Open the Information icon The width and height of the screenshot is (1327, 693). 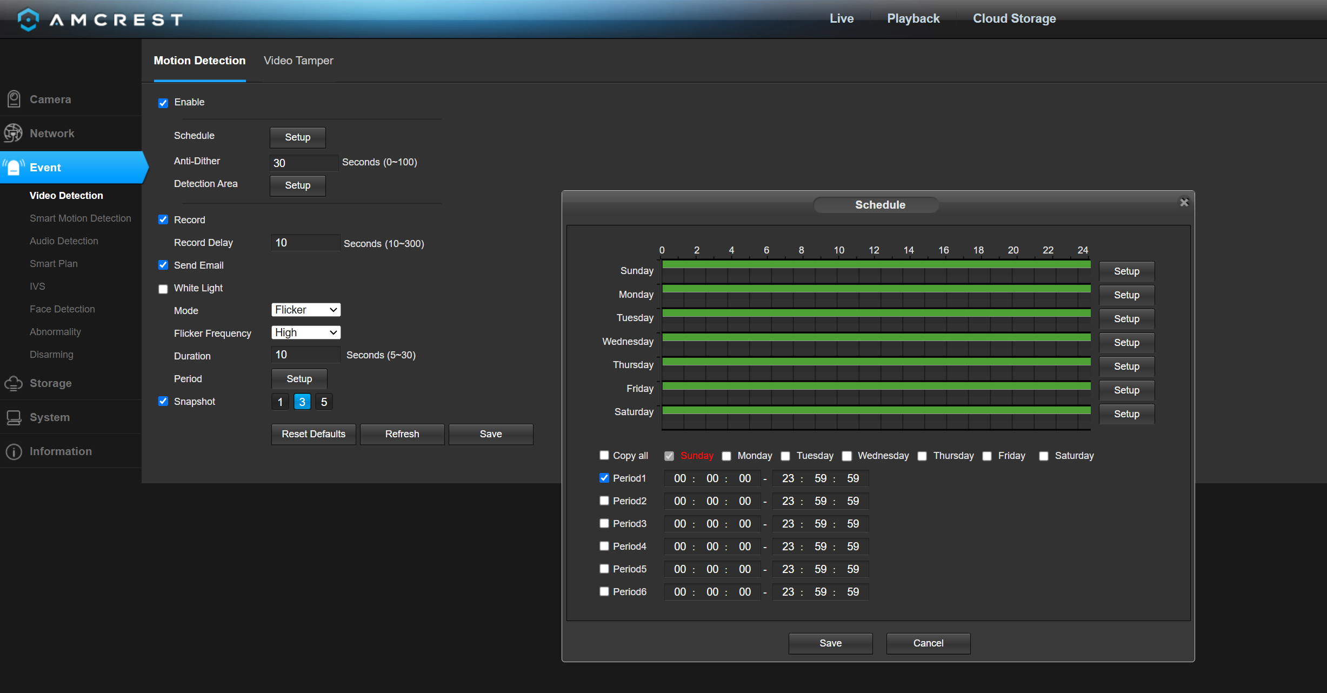14,451
